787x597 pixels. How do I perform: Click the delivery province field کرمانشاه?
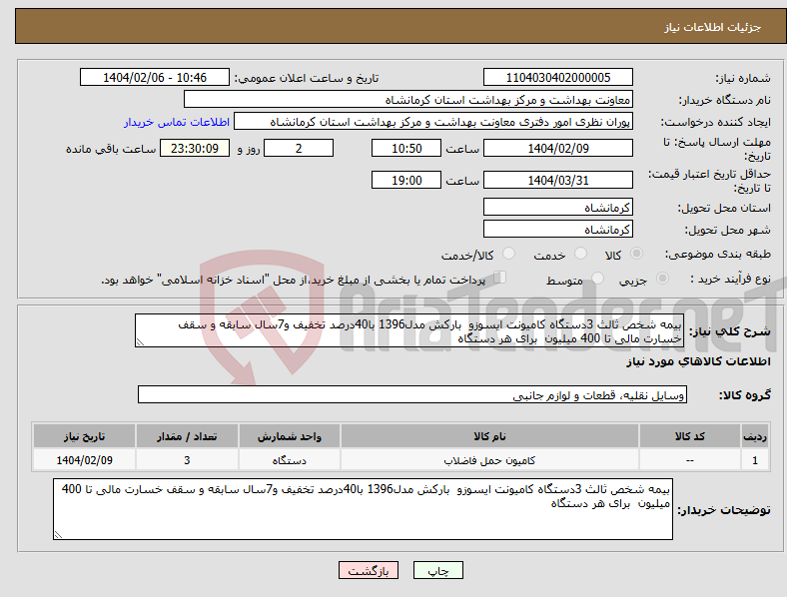tap(557, 207)
